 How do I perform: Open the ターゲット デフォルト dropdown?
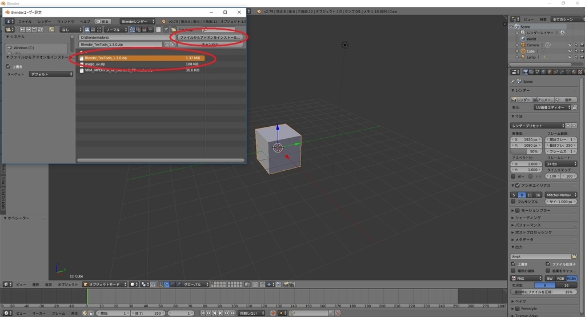[x=51, y=74]
